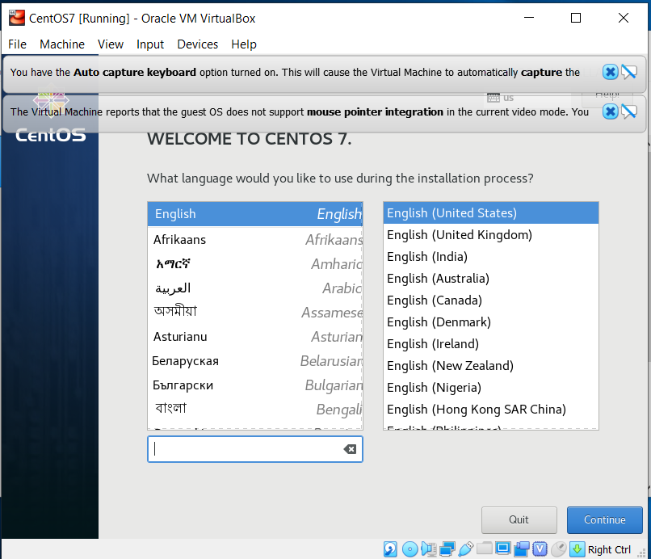Click the green arrow keyboard capture icon
This screenshot has width=651, height=559.
(577, 549)
